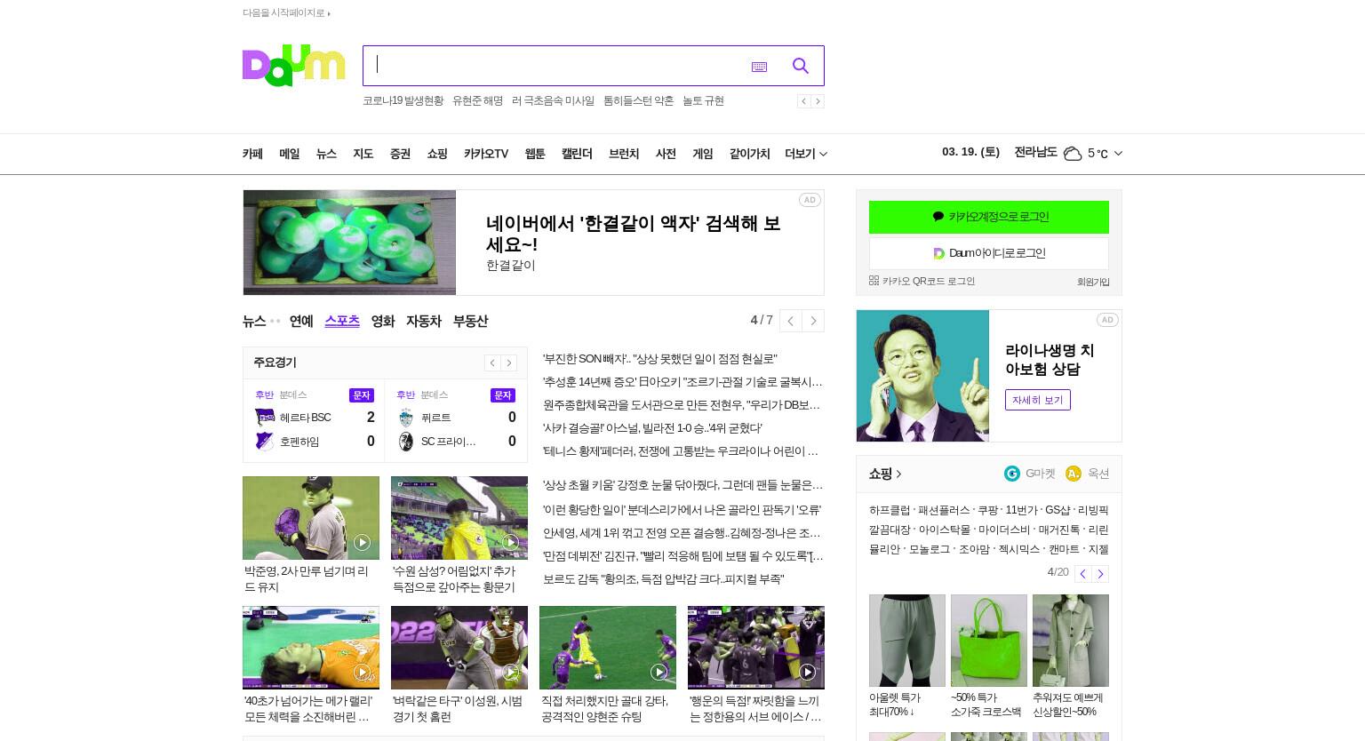Switch to the 스포츠 news tab
The height and width of the screenshot is (741, 1365).
point(342,321)
